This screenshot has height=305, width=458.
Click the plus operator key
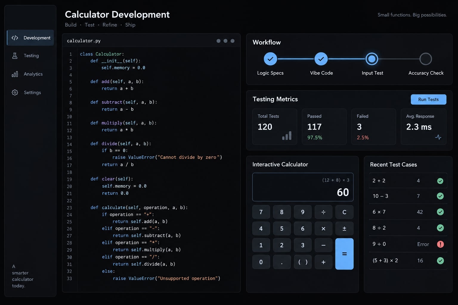(x=324, y=262)
